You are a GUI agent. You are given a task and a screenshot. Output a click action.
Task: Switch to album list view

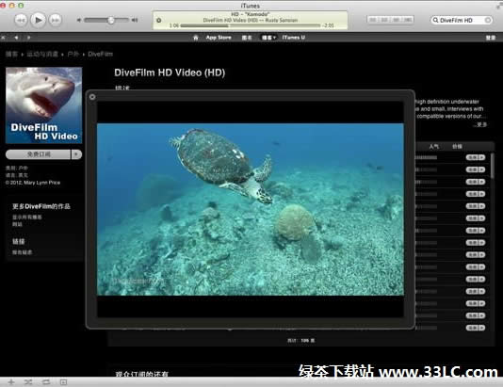pyautogui.click(x=384, y=20)
